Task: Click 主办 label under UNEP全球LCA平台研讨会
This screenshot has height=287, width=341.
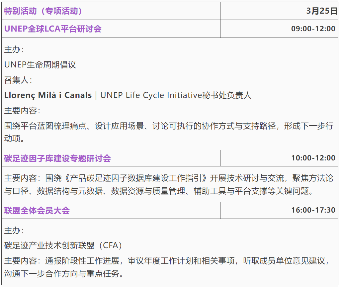Action: pos(14,49)
